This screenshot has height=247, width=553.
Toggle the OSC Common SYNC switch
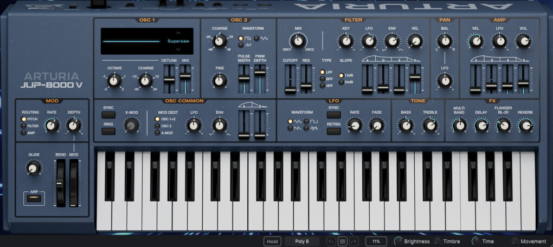(108, 115)
